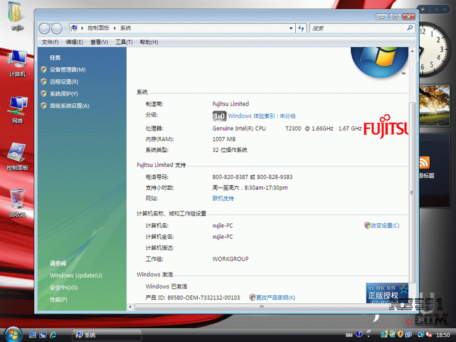
Task: Open the recent pages dropdown beside forward button
Action: pyautogui.click(x=64, y=28)
